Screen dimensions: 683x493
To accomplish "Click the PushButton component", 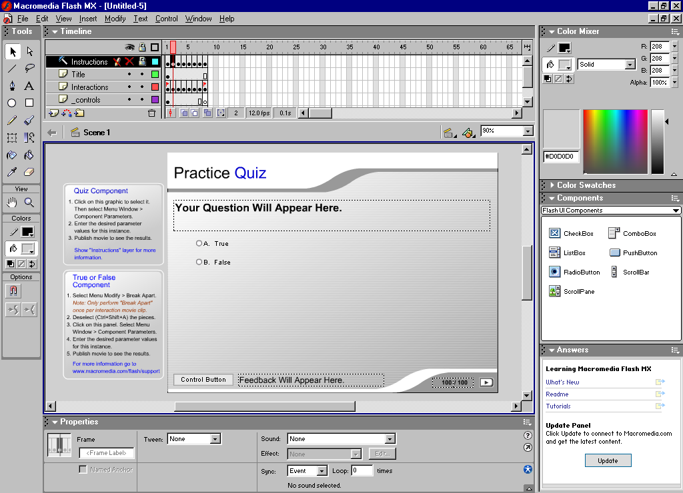I will pyautogui.click(x=634, y=252).
